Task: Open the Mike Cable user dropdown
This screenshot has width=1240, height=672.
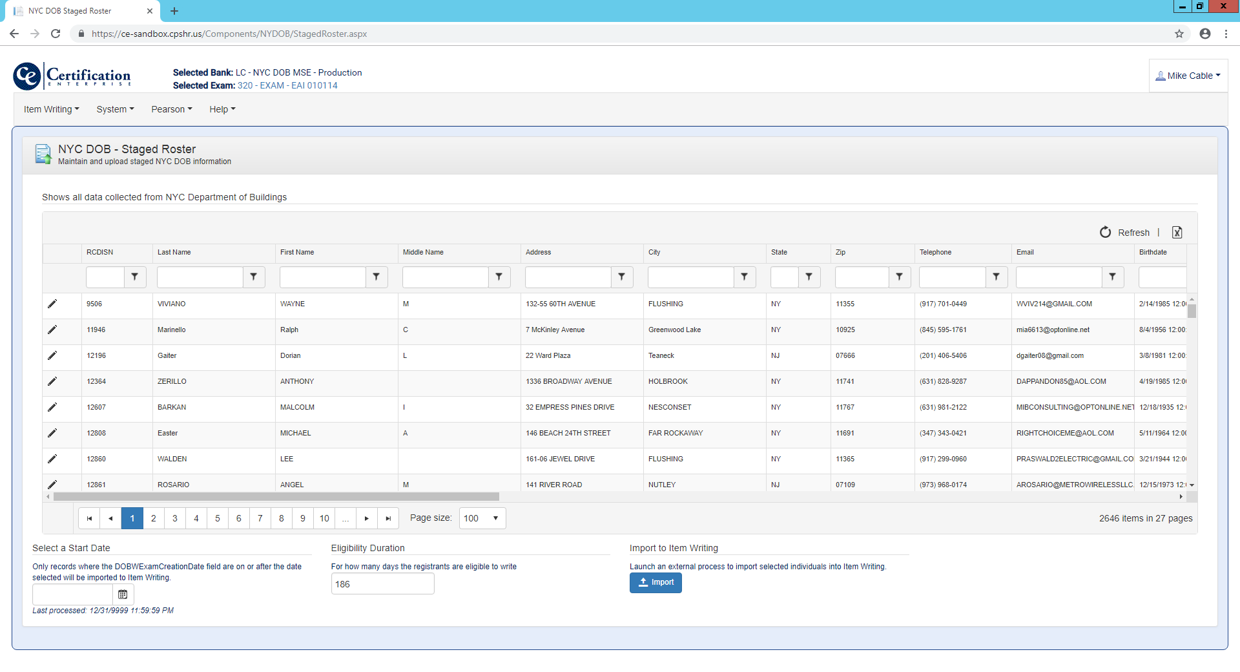Action: [1188, 76]
